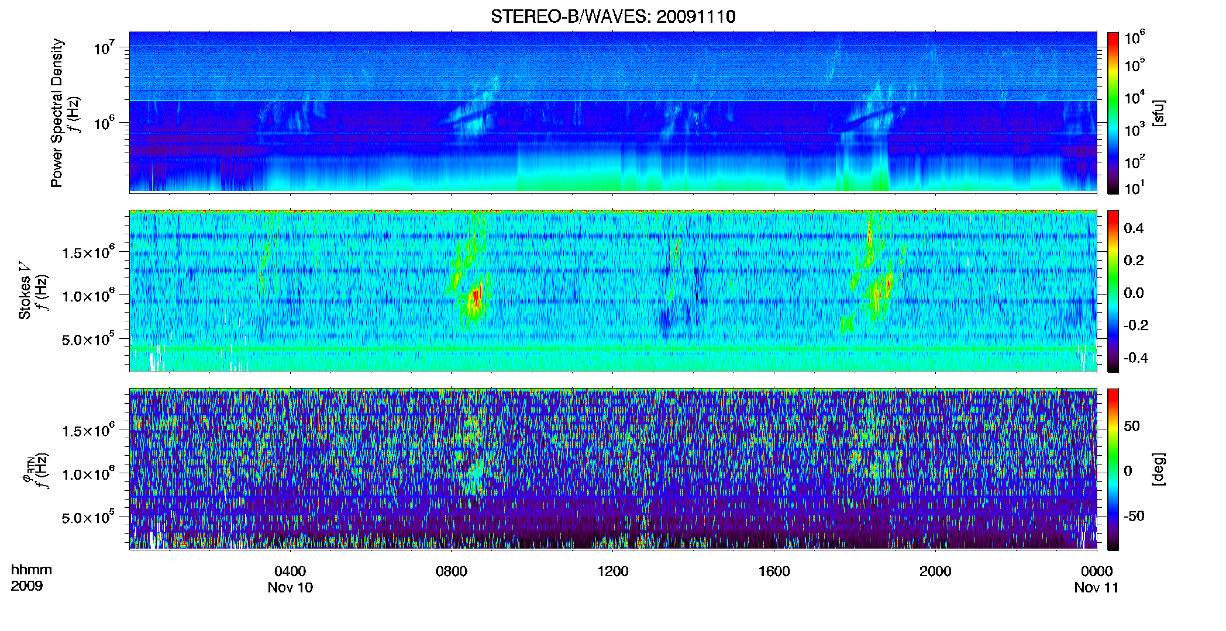This screenshot has width=1226, height=631.
Task: Select the top panel power spectral colorbar
Action: (x=1113, y=113)
